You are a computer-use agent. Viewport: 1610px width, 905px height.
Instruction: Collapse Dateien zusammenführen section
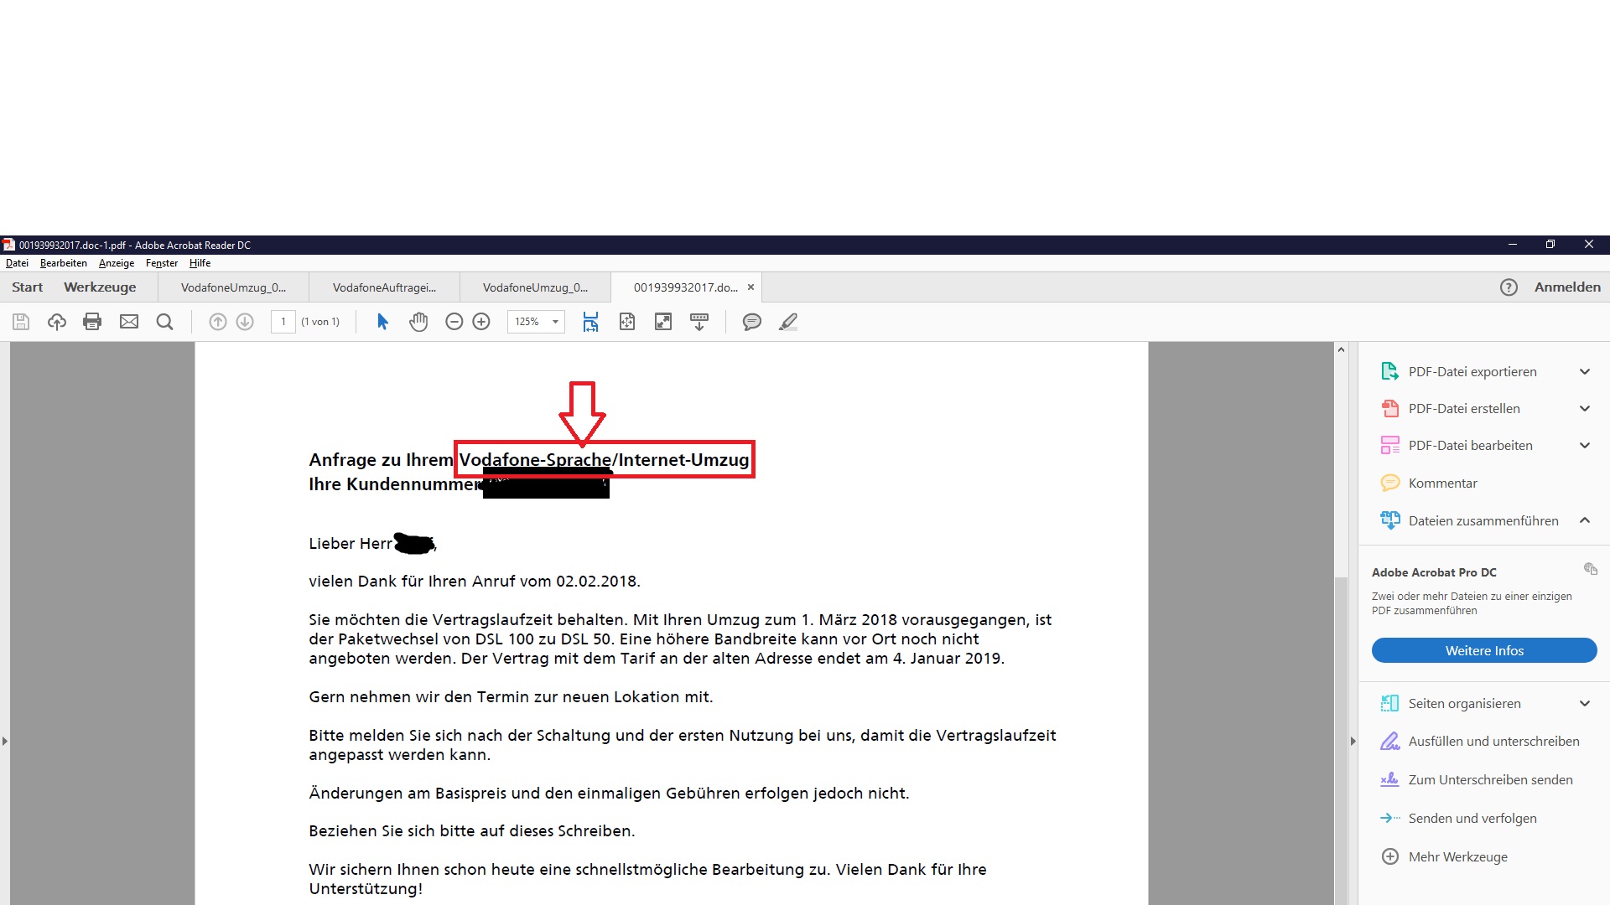pyautogui.click(x=1584, y=520)
